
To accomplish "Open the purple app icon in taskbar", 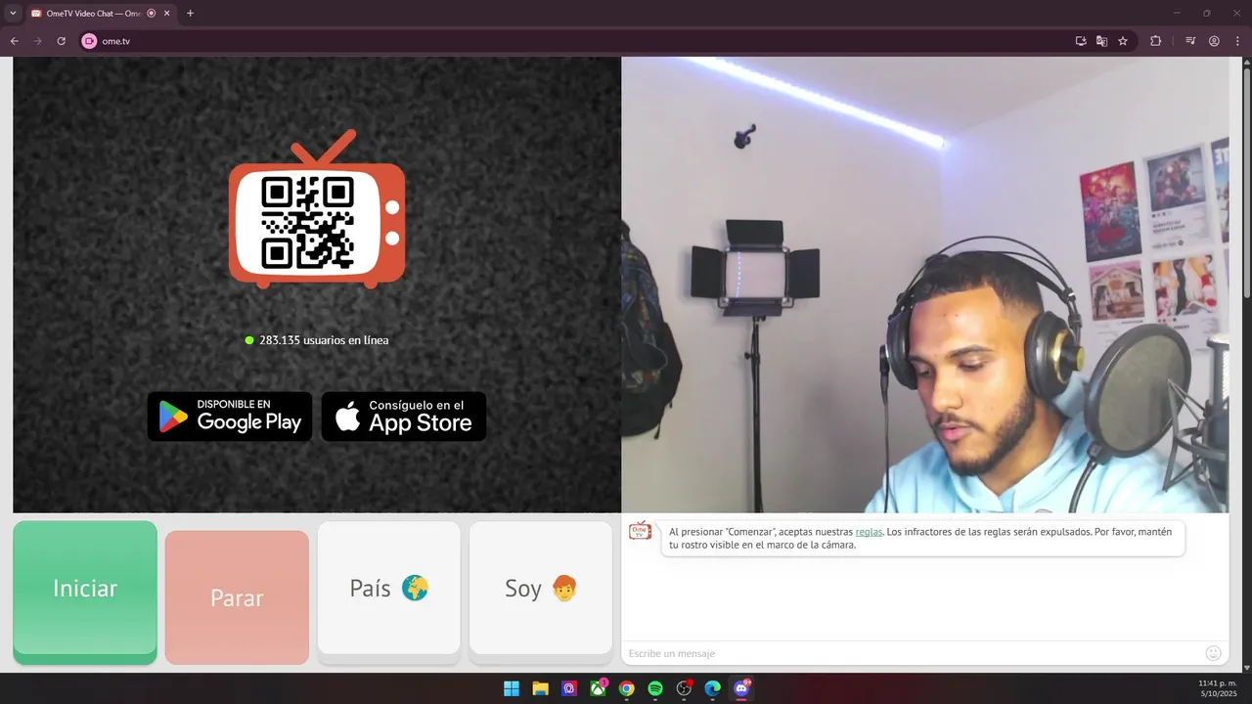I will click(x=569, y=688).
